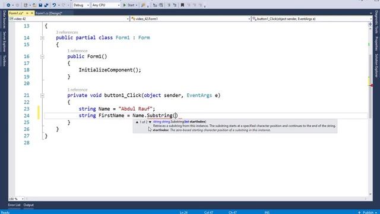Click InitializeComponent(); on line 18
This screenshot has height=214, width=380.
coord(110,70)
